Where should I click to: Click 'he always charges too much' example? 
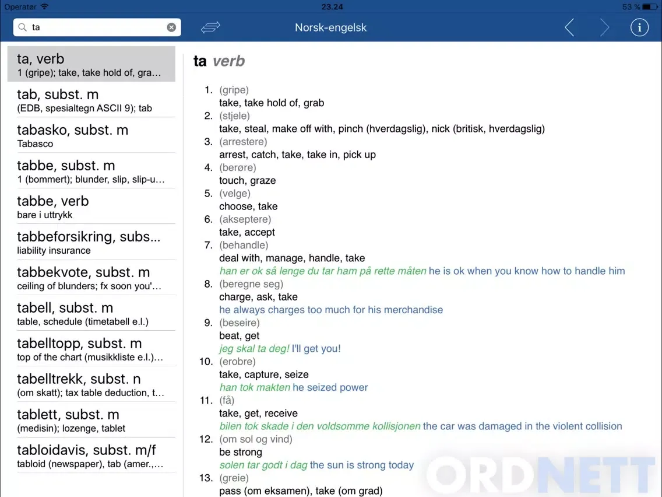click(331, 310)
